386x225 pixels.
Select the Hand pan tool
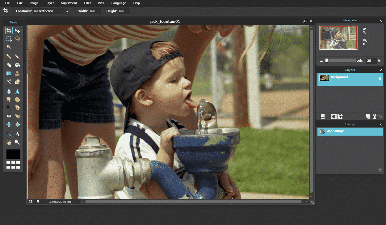pyautogui.click(x=9, y=142)
